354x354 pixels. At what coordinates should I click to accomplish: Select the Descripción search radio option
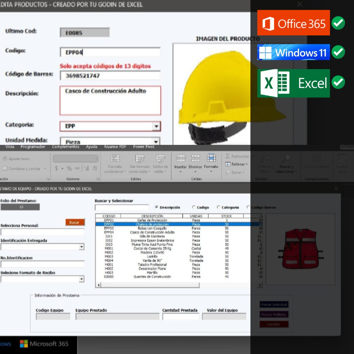click(x=156, y=207)
